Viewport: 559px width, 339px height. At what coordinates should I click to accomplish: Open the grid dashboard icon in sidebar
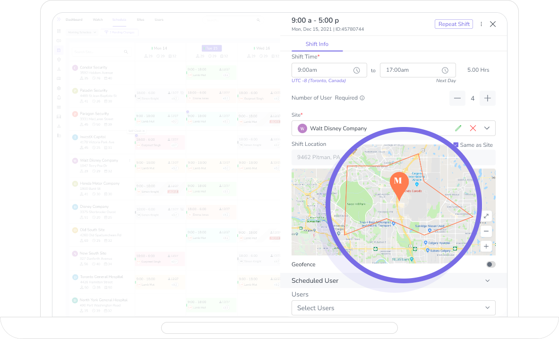click(x=59, y=31)
